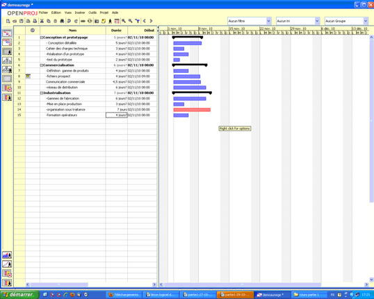Open the notes yellow sticky icon

coord(104,21)
